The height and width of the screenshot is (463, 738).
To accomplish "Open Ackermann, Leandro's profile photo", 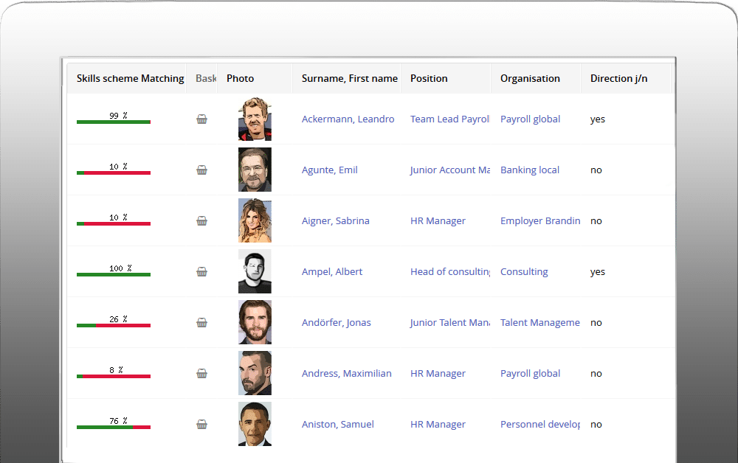I will [255, 119].
